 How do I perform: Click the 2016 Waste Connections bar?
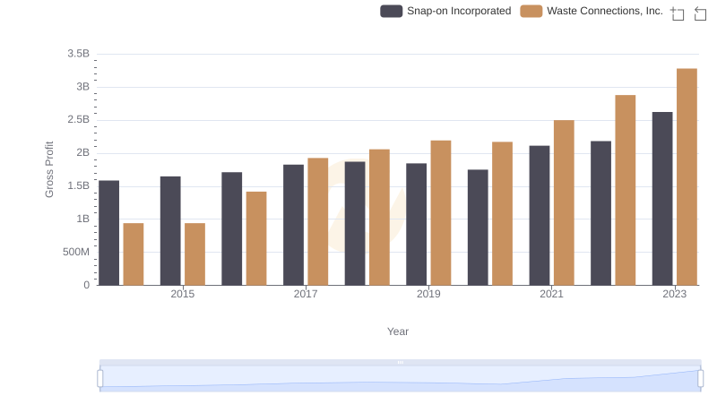[x=256, y=238]
